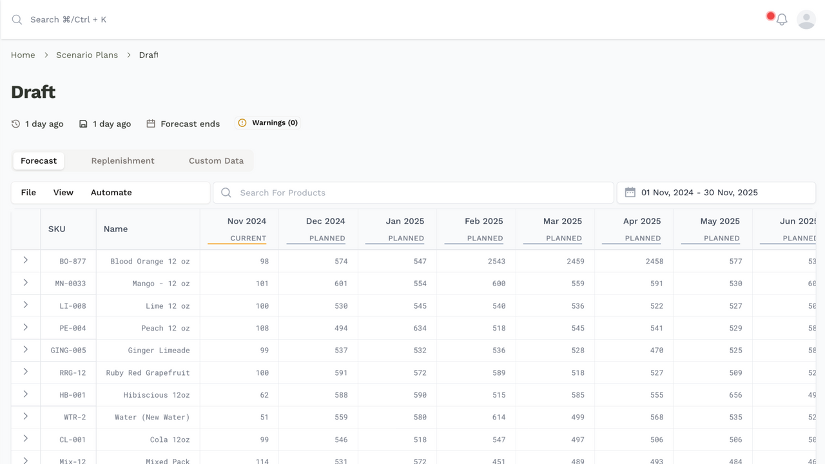Expand the Ginger Limeade row
The height and width of the screenshot is (464, 825).
(x=26, y=349)
